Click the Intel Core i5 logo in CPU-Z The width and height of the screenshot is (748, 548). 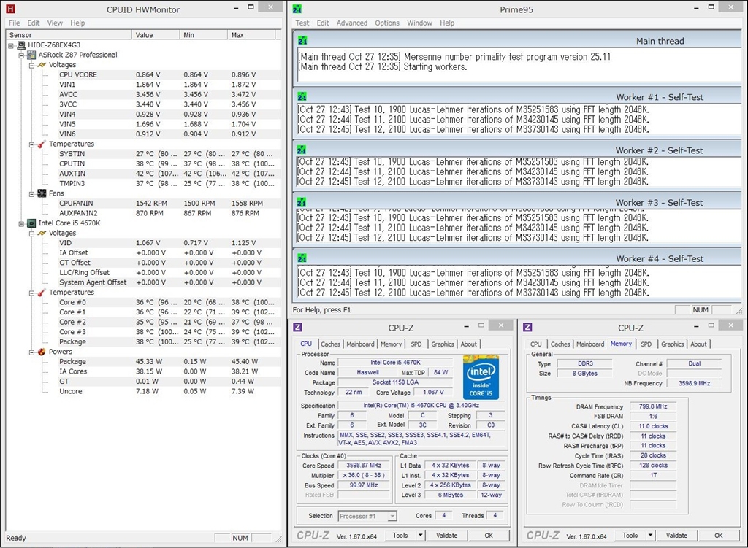pos(481,377)
